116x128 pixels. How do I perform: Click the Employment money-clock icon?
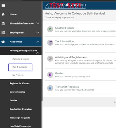point(3,33)
